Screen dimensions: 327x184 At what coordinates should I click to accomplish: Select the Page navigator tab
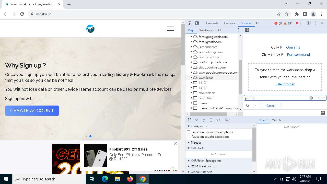[191, 30]
